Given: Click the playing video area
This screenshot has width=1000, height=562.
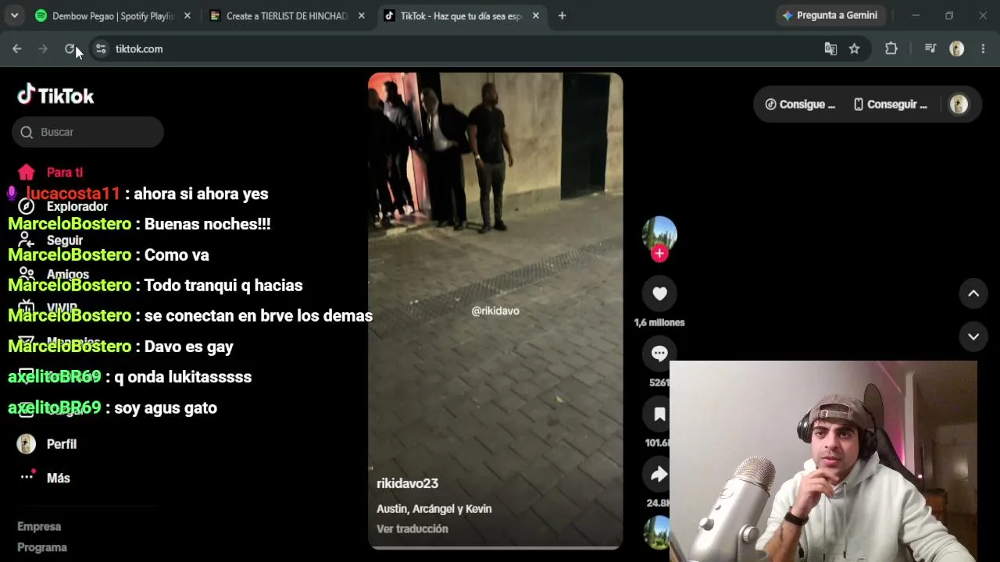Looking at the screenshot, I should pyautogui.click(x=495, y=311).
